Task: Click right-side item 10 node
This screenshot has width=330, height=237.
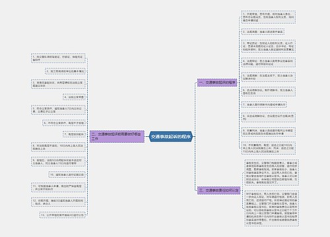Action: (269, 148)
